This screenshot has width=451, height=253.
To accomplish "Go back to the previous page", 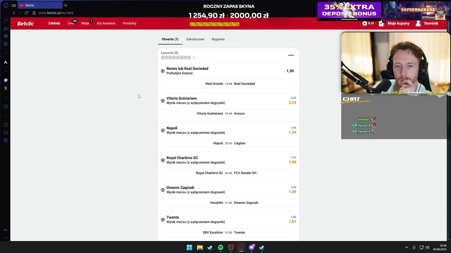I will pyautogui.click(x=14, y=13).
